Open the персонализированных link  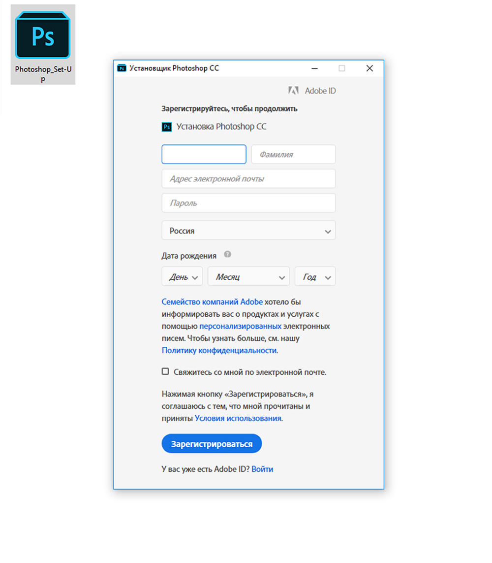point(240,327)
